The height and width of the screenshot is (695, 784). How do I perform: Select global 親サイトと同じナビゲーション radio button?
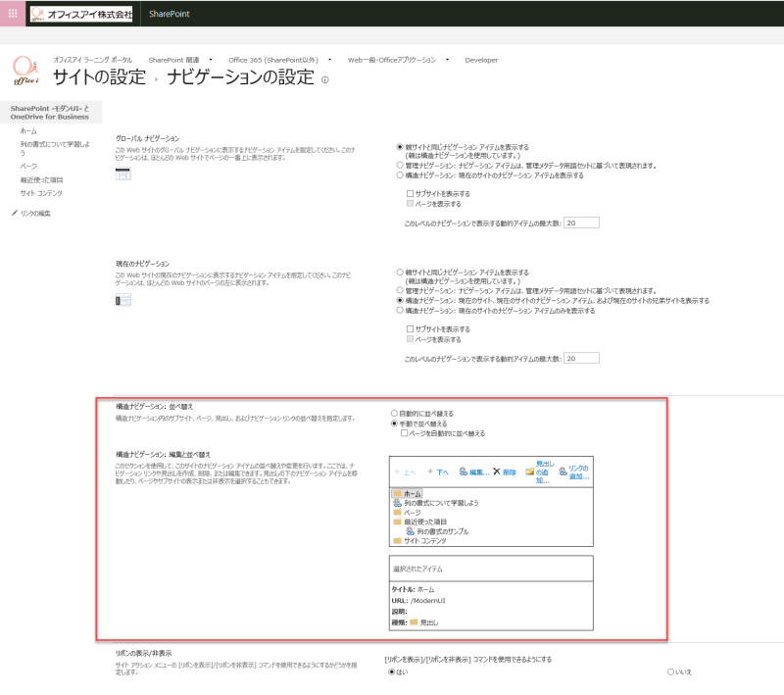pyautogui.click(x=400, y=147)
